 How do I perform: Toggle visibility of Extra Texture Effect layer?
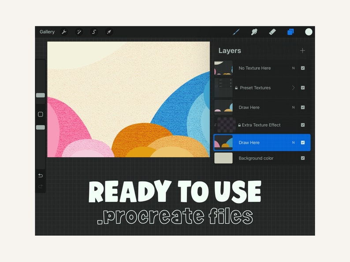point(303,125)
